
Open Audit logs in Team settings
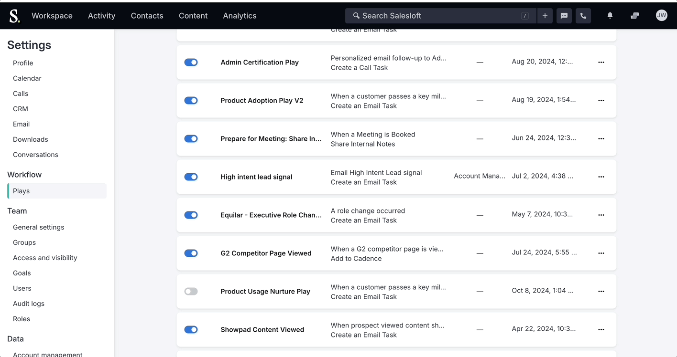29,304
